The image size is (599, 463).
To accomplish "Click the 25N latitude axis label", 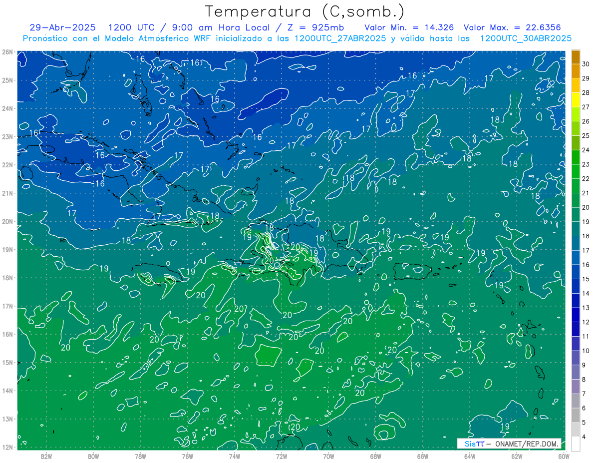I will (7, 80).
